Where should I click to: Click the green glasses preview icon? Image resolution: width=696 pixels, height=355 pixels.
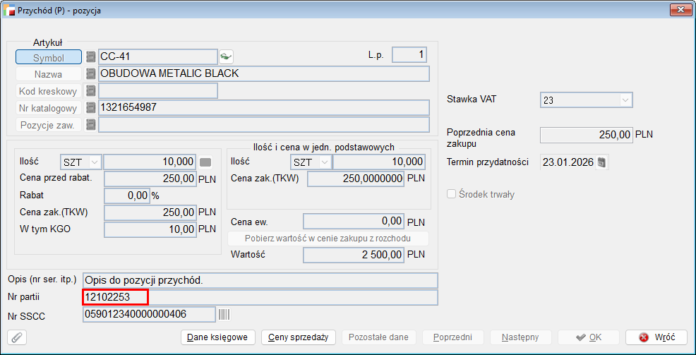point(226,57)
